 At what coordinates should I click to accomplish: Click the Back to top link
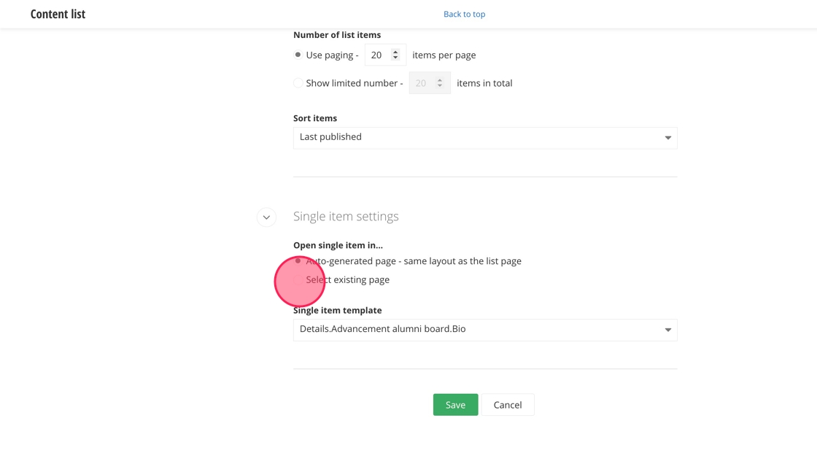coord(464,14)
